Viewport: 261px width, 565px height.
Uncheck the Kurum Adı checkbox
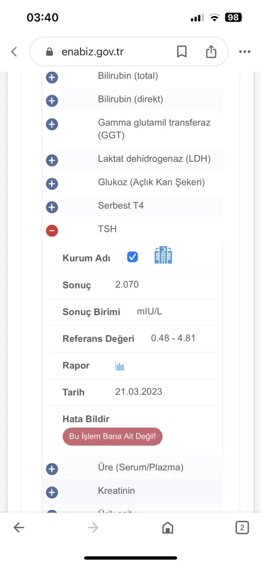(132, 257)
